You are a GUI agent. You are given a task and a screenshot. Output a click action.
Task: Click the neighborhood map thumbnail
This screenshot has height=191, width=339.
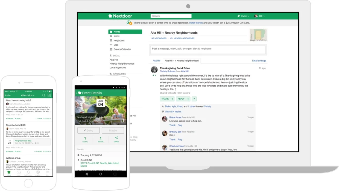(258, 35)
